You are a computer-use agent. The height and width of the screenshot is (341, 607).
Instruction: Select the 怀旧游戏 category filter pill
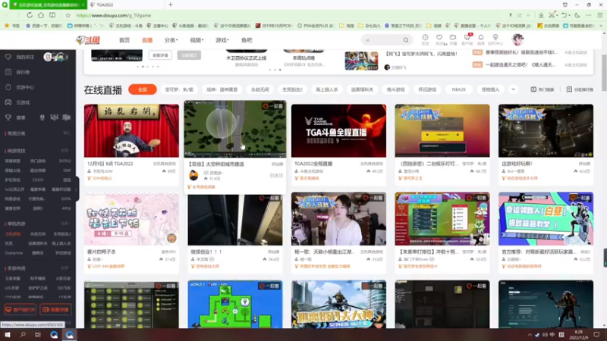click(x=427, y=89)
